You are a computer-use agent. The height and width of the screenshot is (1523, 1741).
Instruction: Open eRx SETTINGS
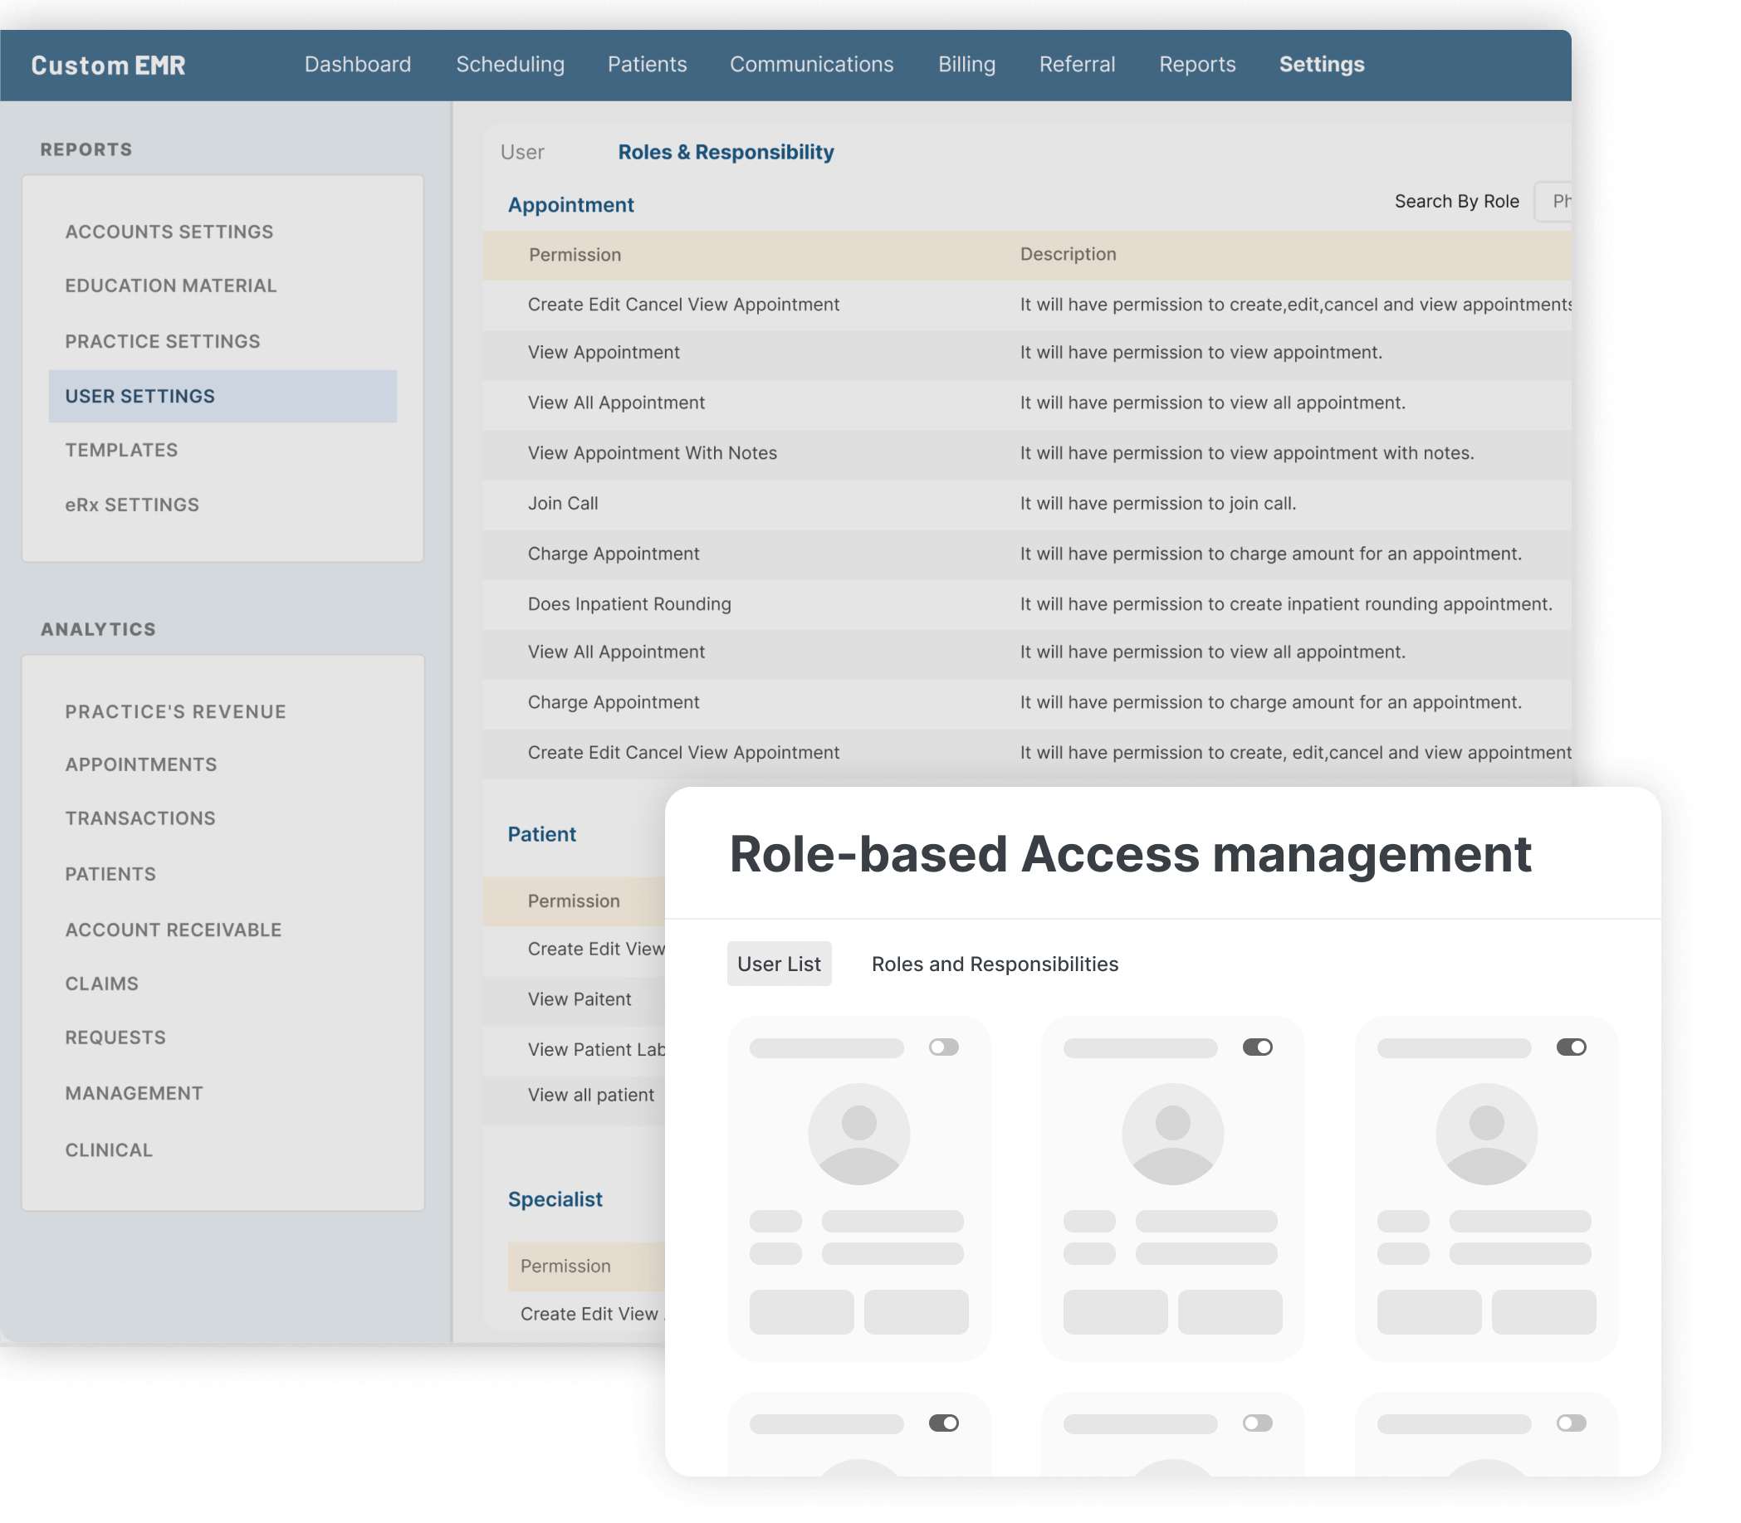pos(132,504)
